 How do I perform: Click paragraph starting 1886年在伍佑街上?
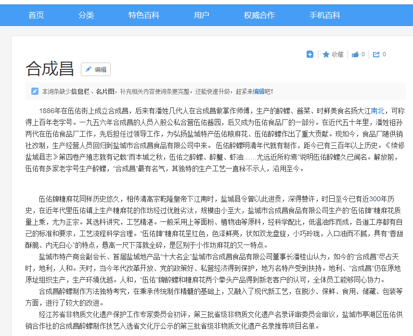pos(215,140)
